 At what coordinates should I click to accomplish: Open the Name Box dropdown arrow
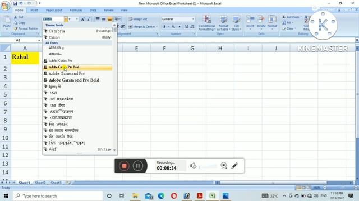click(39, 40)
